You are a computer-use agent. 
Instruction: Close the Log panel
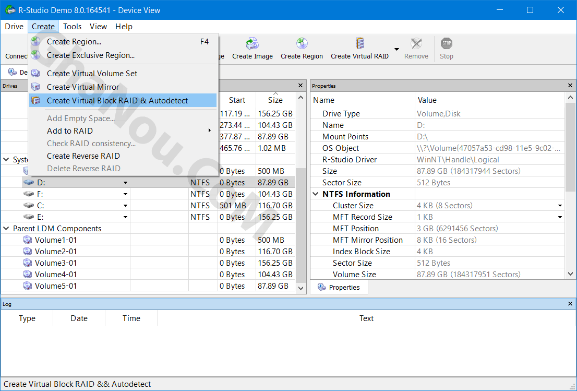570,304
